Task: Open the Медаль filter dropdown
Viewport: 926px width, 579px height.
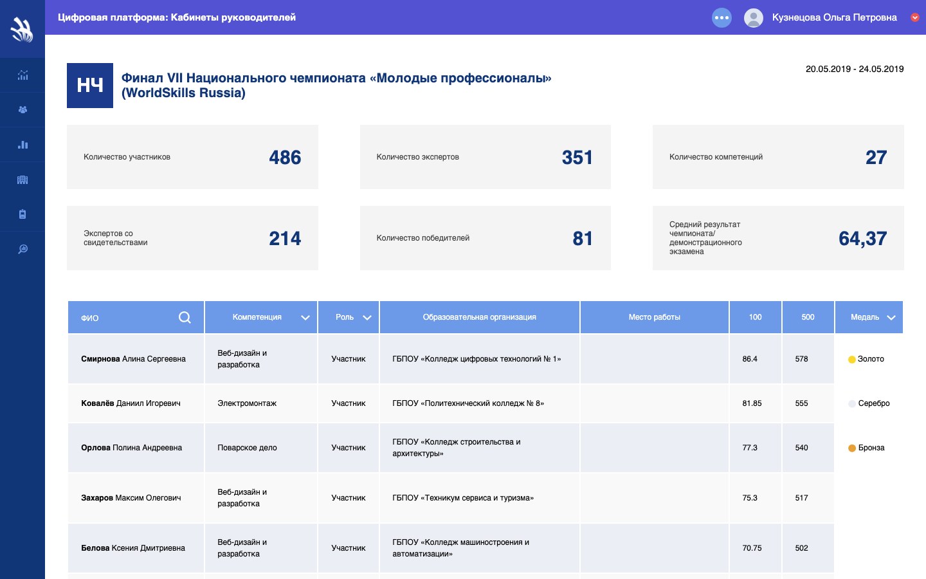Action: point(891,318)
